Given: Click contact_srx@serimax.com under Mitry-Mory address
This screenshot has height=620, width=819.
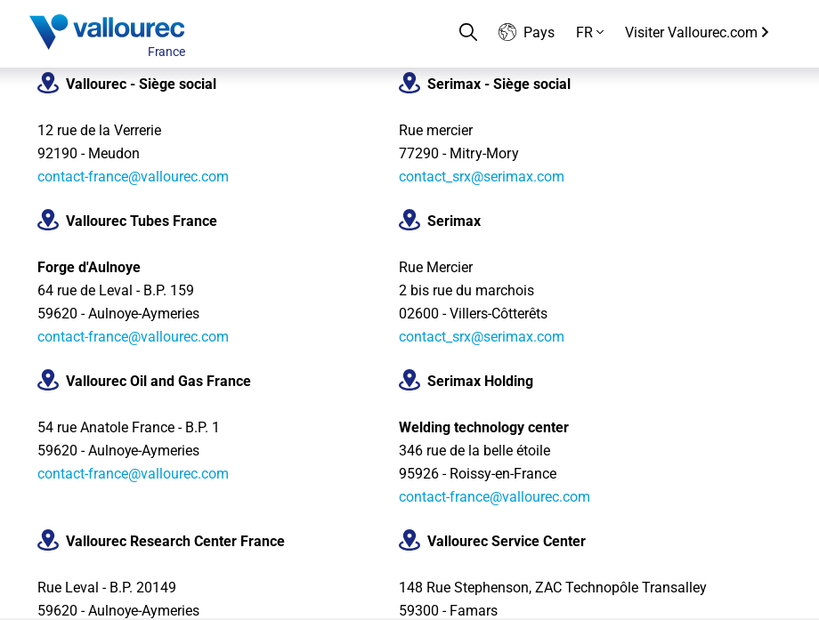Looking at the screenshot, I should 481,177.
